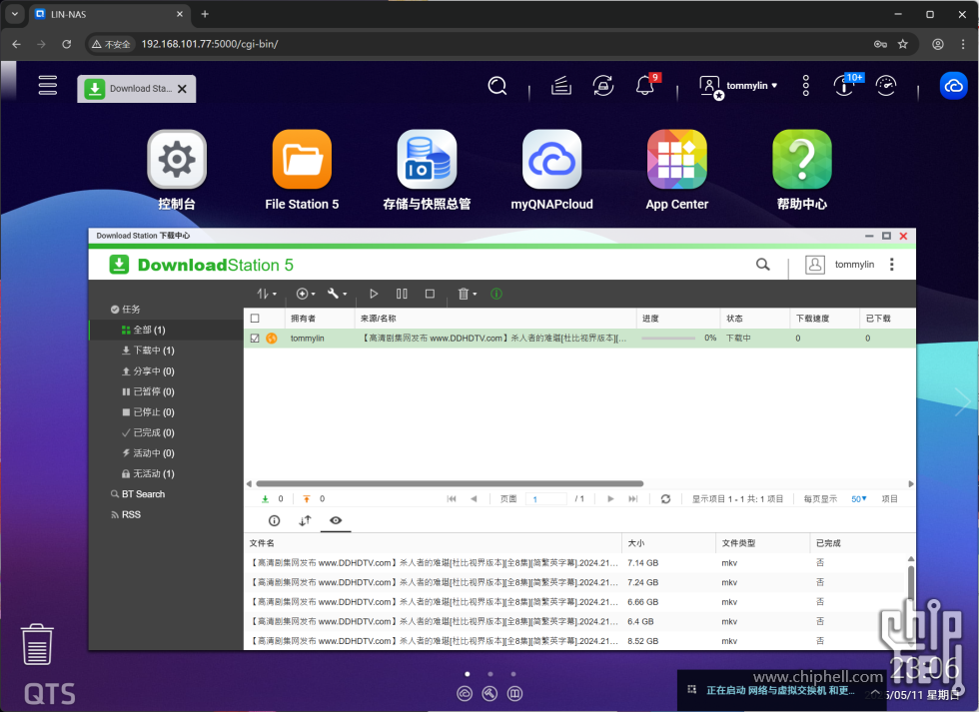This screenshot has width=979, height=712.
Task: Open the background tasks icon in QTS top bar
Action: tap(561, 85)
